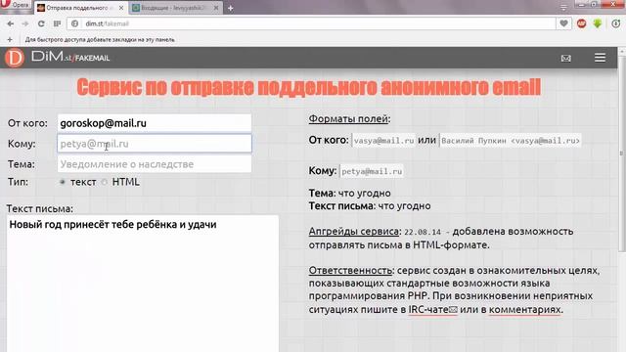Click the orange D logo
Image resolution: width=626 pixels, height=352 pixels.
pos(15,58)
